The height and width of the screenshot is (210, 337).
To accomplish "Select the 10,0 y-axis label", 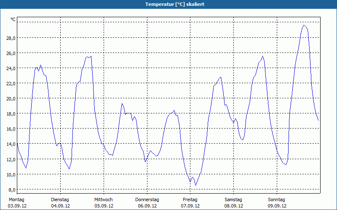I will point(11,175).
